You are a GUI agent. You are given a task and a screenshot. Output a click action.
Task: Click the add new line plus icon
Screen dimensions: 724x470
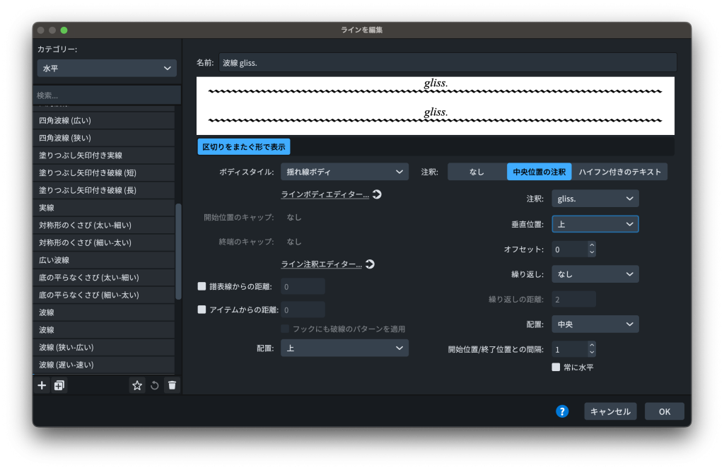[42, 385]
